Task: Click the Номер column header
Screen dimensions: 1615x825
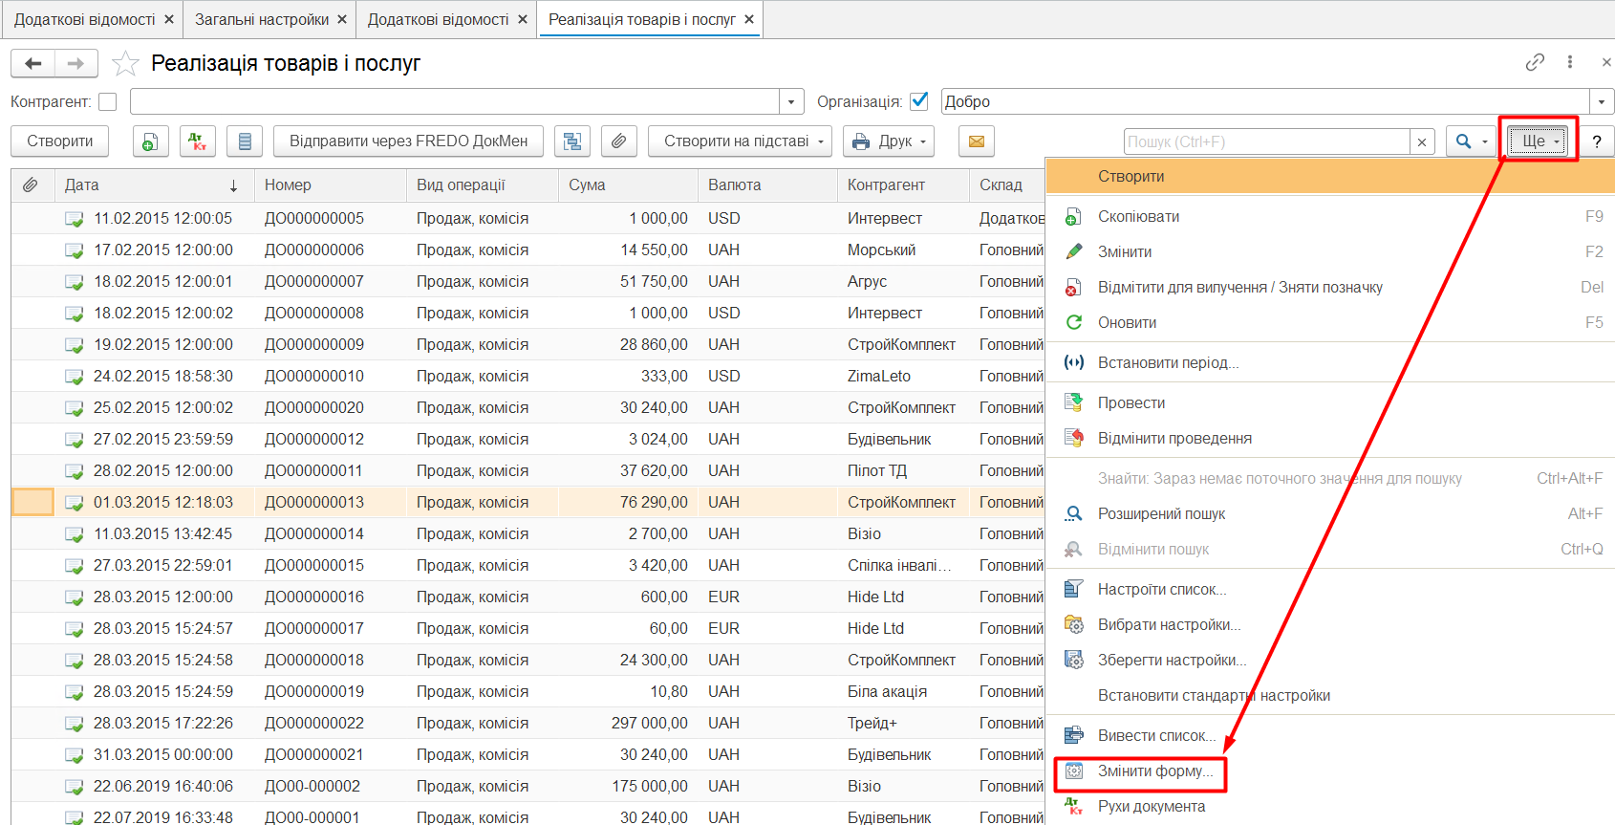Action: click(331, 185)
